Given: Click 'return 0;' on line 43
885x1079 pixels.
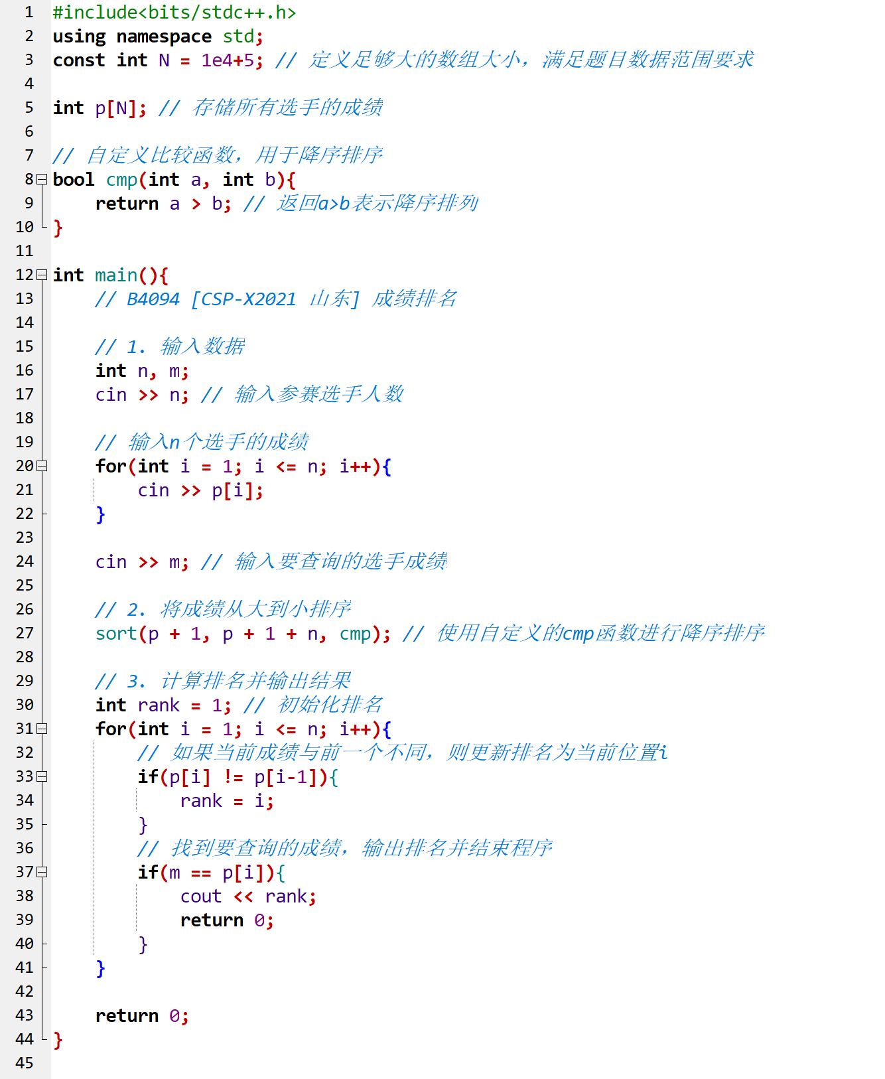Looking at the screenshot, I should [143, 1016].
